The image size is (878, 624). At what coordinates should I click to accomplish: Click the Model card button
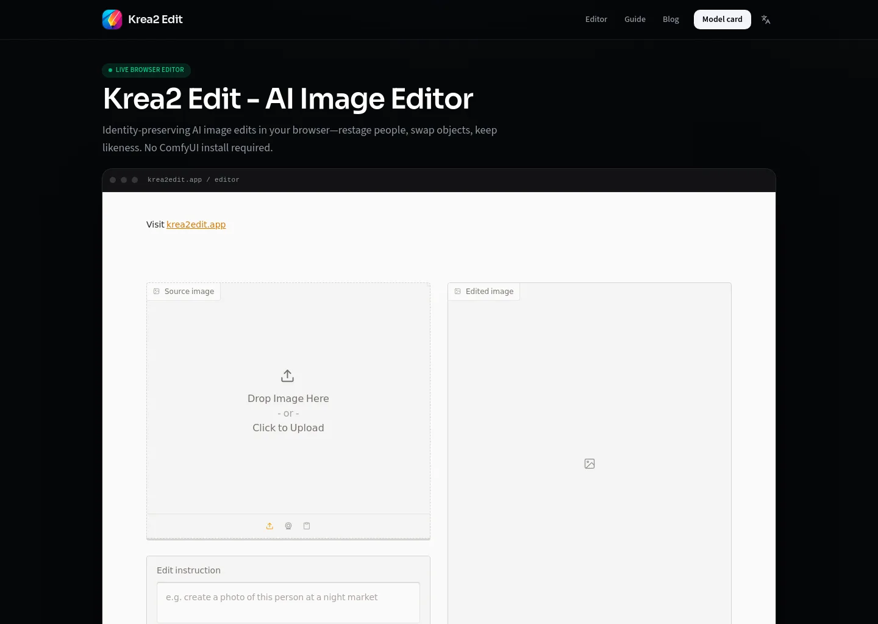[x=723, y=20]
